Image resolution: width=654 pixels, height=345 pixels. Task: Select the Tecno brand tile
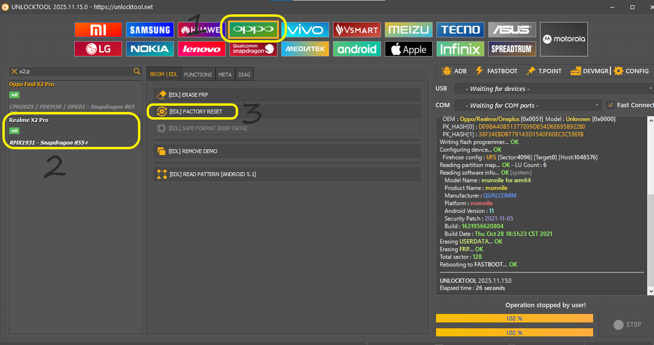460,30
